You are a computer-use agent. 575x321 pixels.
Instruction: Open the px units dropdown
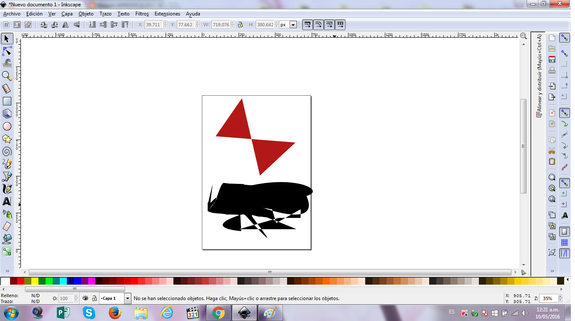coord(293,24)
